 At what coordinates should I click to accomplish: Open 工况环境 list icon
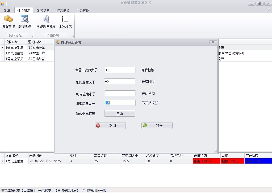click(x=65, y=22)
